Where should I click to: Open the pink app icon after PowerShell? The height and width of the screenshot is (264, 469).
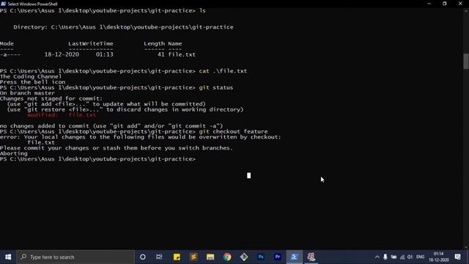click(311, 257)
